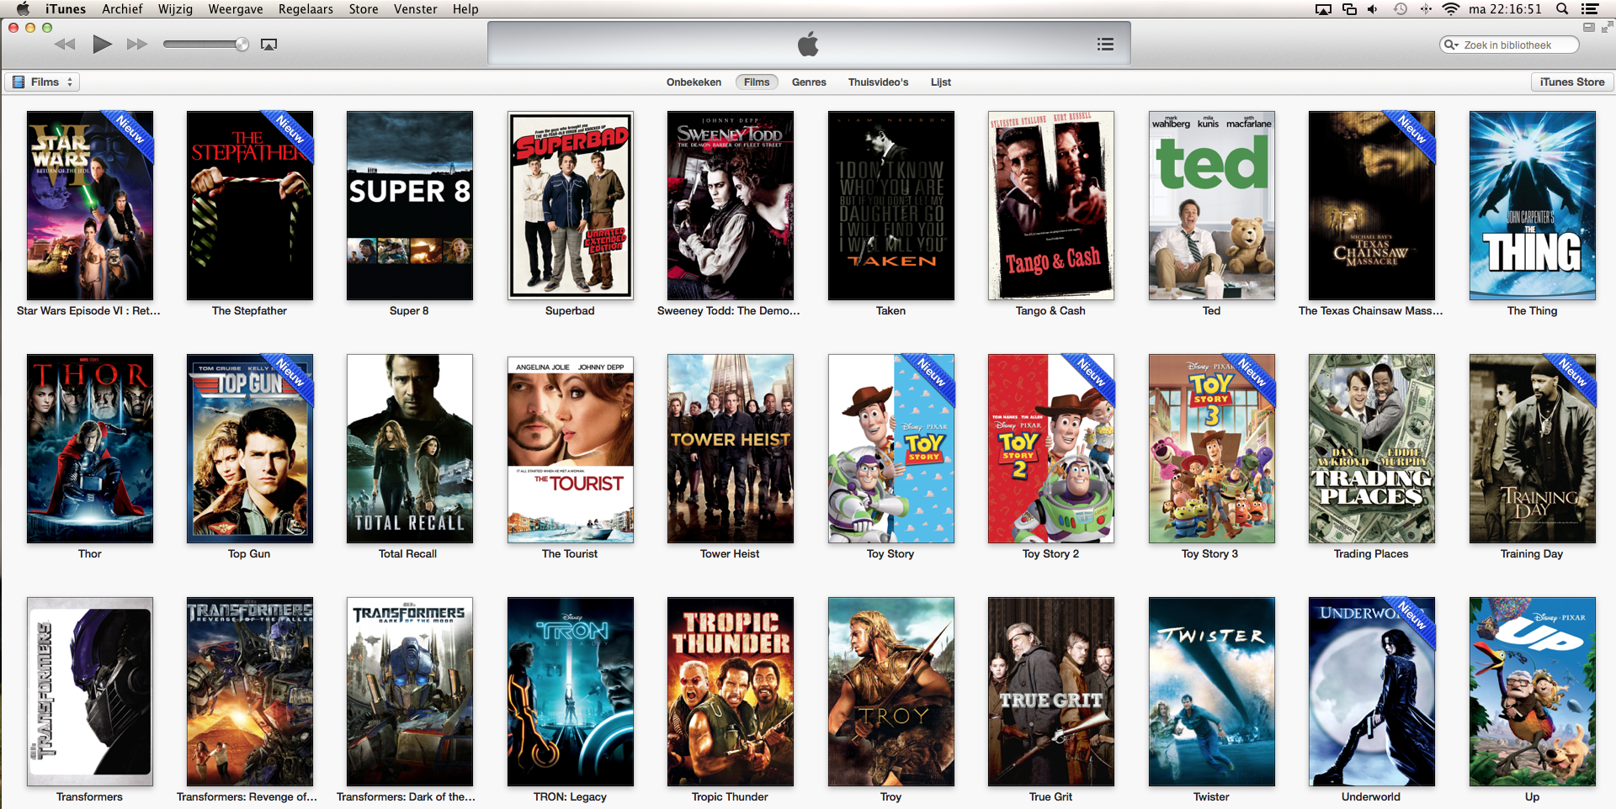Viewport: 1616px width, 809px height.
Task: Click the Play button
Action: click(102, 45)
